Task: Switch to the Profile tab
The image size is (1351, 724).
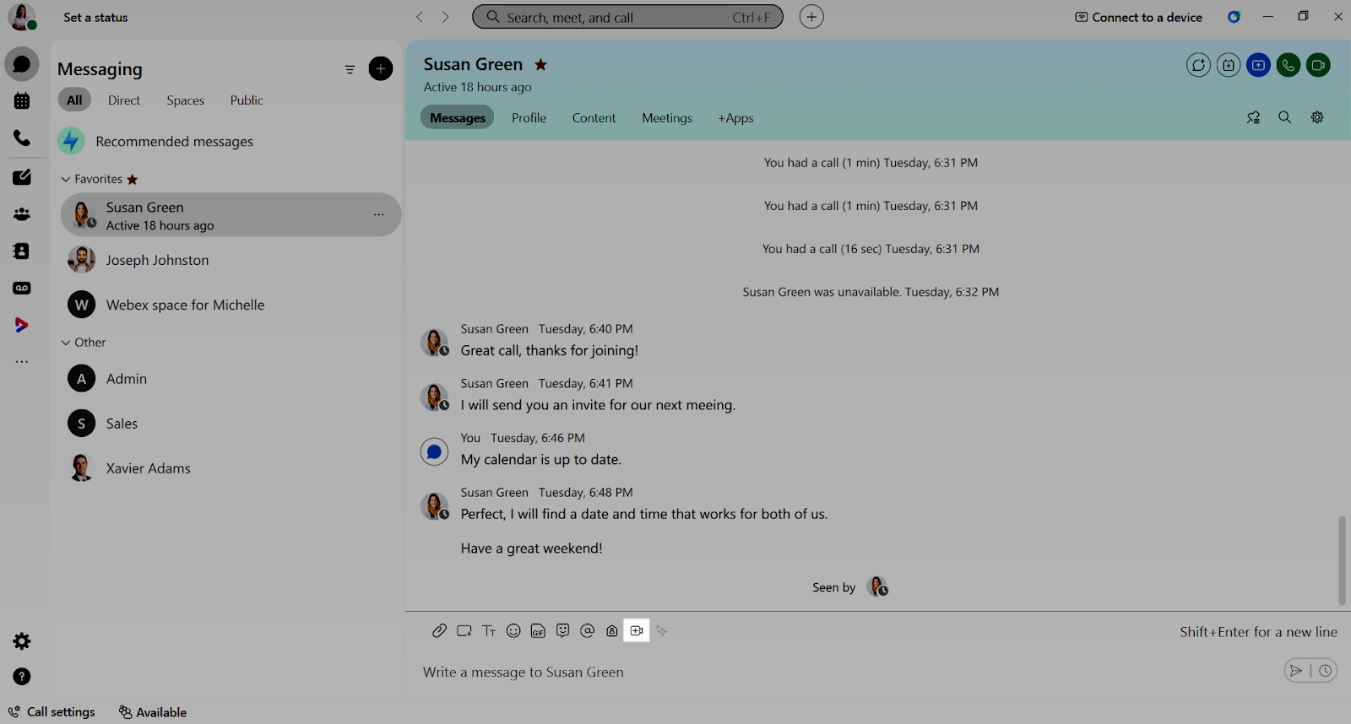Action: [x=529, y=118]
